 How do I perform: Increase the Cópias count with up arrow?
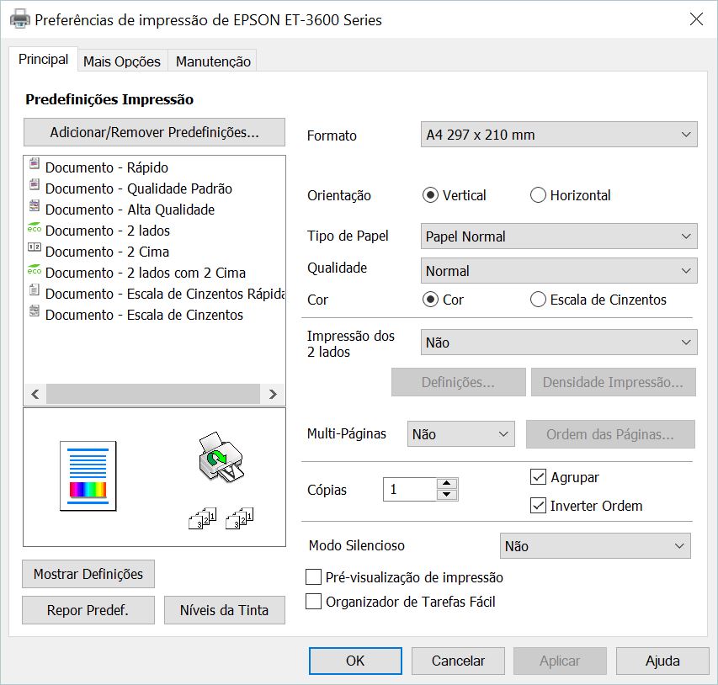pos(447,484)
